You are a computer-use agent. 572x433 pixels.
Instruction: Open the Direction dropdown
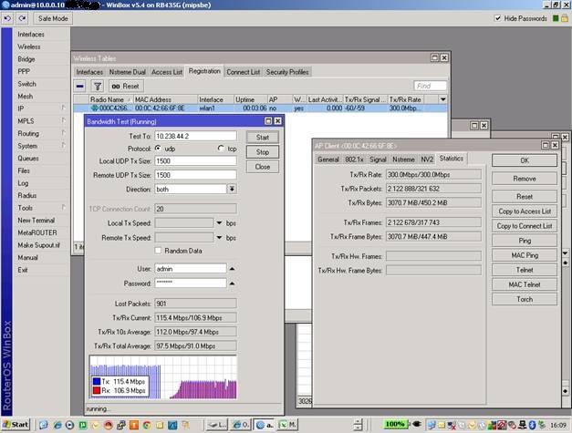point(232,189)
